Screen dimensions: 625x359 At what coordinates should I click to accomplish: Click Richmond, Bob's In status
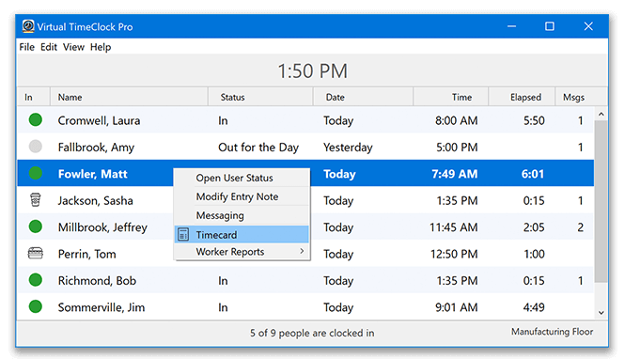coord(223,280)
